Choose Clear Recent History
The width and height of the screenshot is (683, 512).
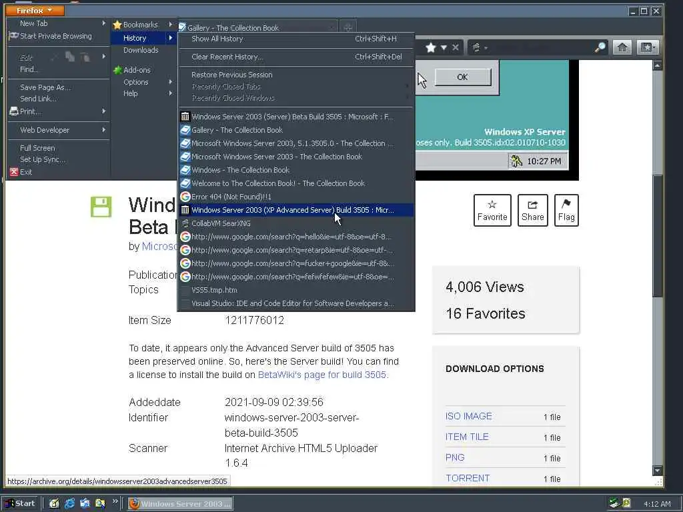296,57
